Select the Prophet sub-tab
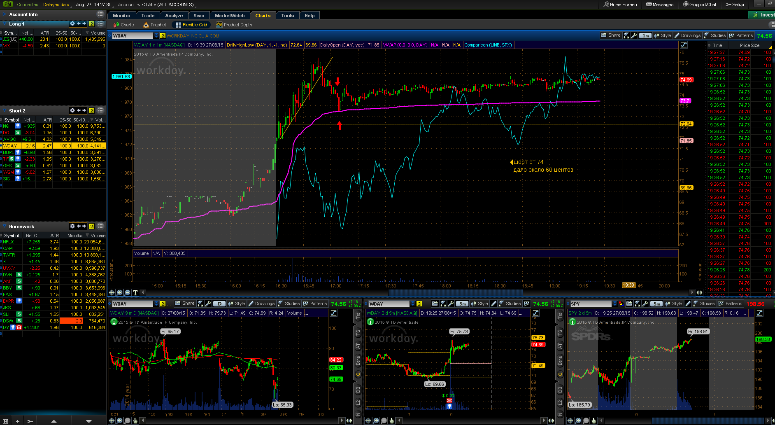Screen dimensions: 775x425 154,25
